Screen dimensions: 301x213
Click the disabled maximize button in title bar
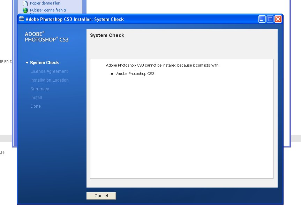pos(270,19)
